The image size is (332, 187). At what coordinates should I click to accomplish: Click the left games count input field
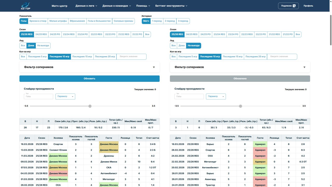(x=131, y=56)
